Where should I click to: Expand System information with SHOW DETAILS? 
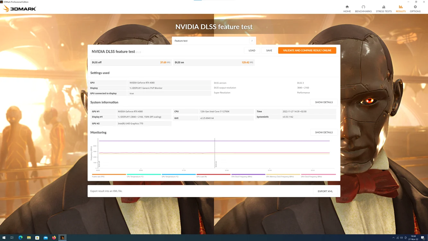(324, 102)
